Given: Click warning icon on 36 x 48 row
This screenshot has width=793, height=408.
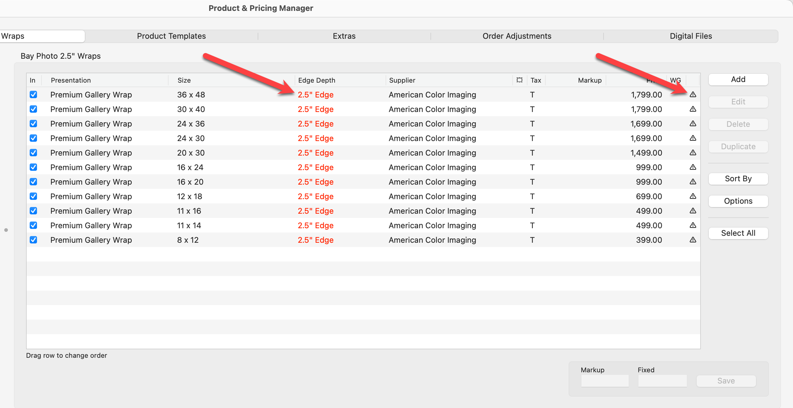Looking at the screenshot, I should (693, 95).
